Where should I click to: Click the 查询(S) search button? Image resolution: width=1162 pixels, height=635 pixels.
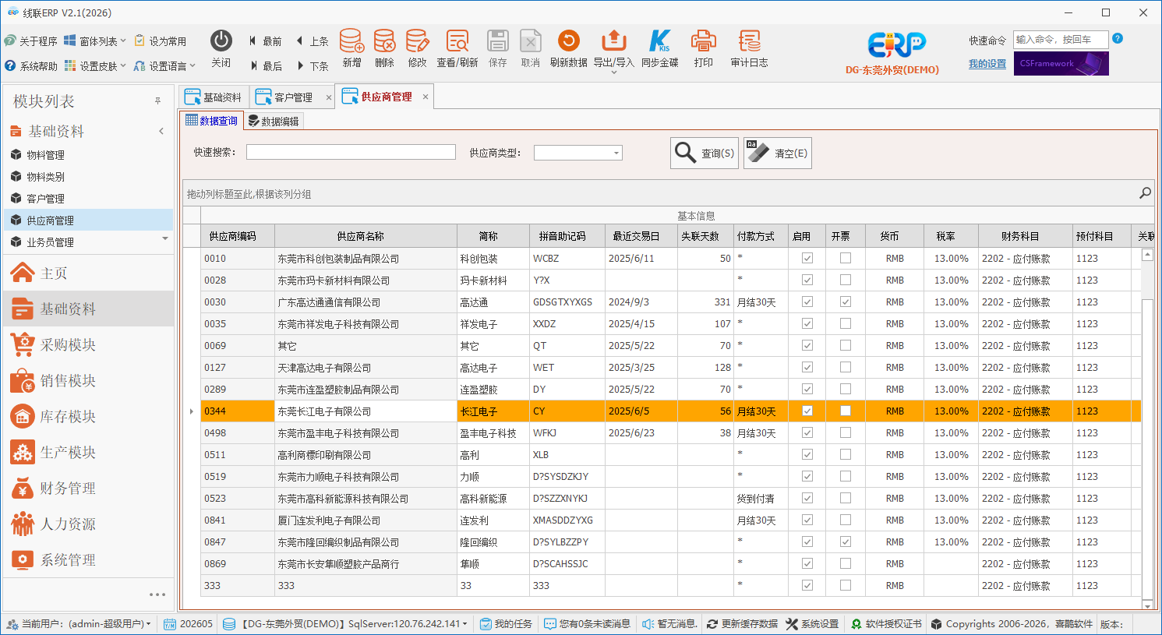705,153
